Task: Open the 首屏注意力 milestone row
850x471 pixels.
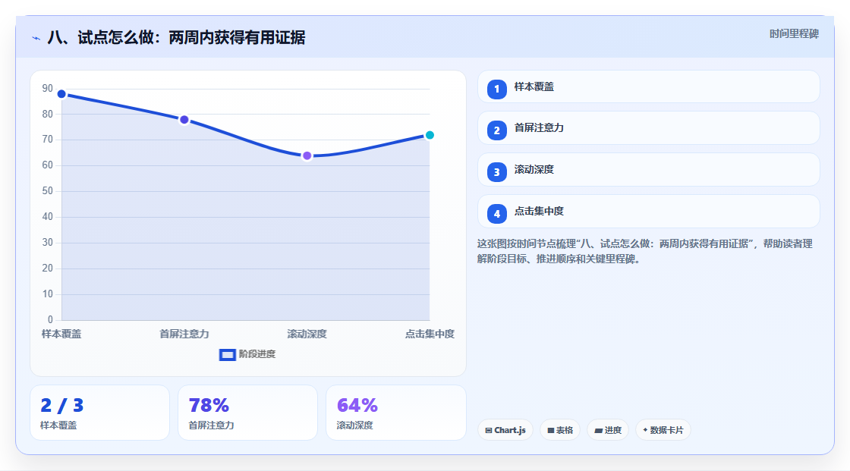Action: [x=648, y=128]
